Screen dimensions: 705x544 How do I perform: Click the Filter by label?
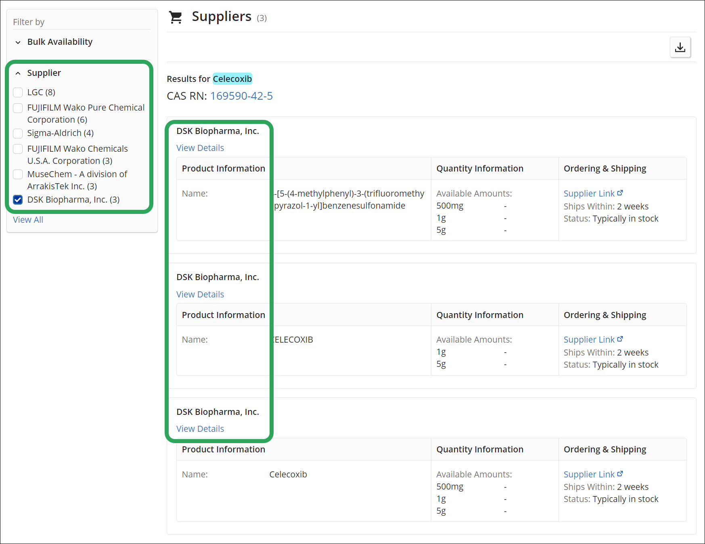29,22
